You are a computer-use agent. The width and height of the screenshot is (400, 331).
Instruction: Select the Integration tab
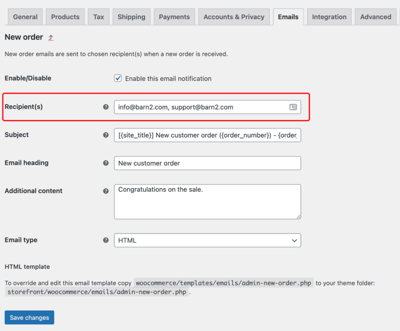coord(329,16)
